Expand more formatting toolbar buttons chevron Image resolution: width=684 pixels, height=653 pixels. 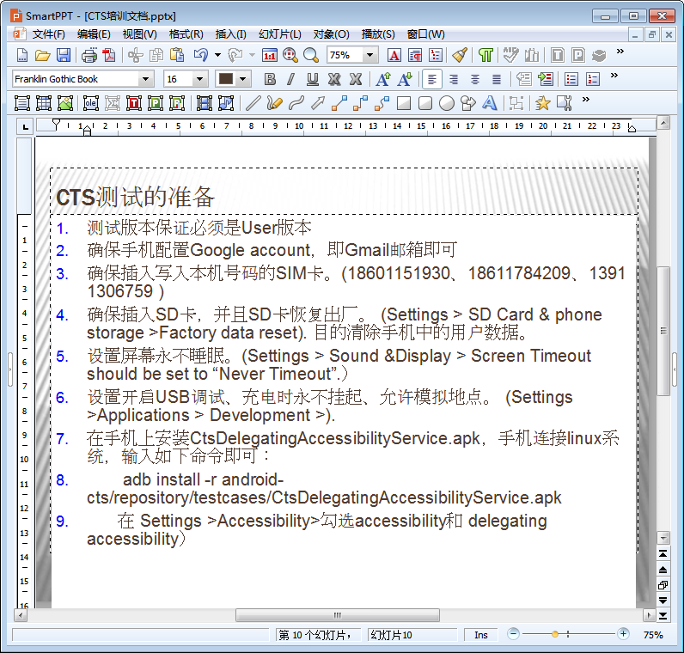(614, 75)
